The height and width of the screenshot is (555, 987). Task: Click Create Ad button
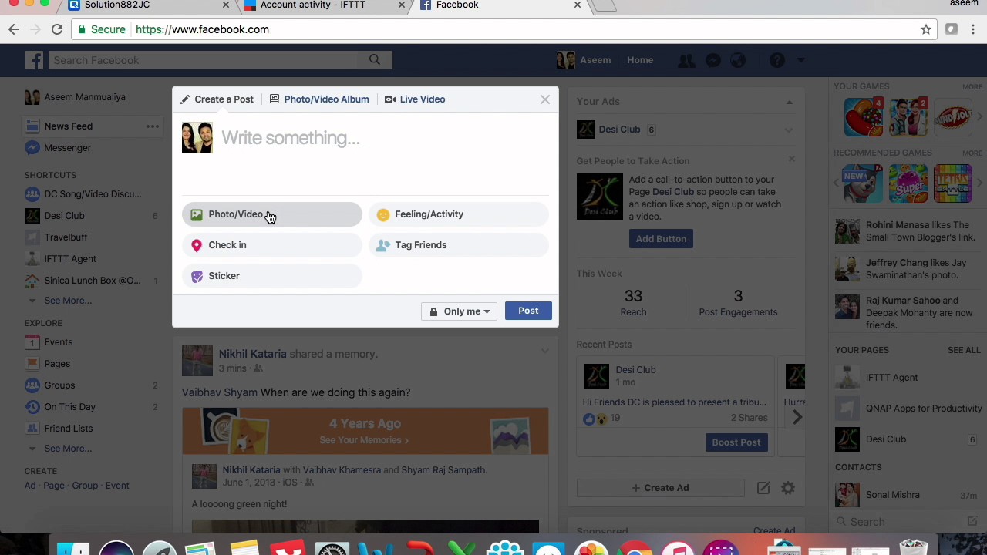pos(661,488)
